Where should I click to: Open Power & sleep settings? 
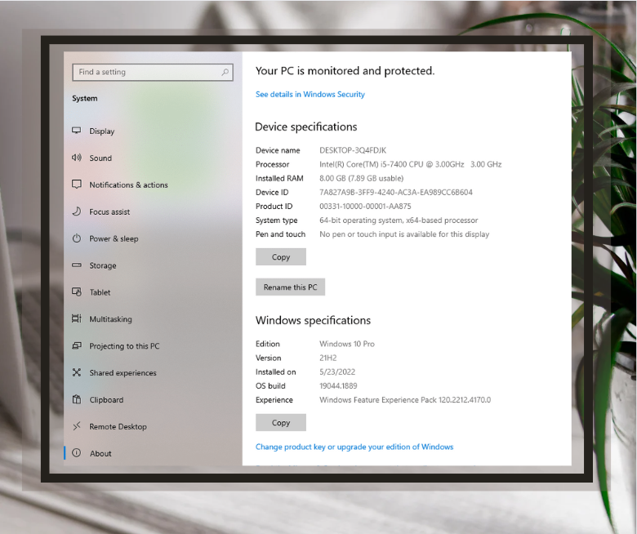153,238
